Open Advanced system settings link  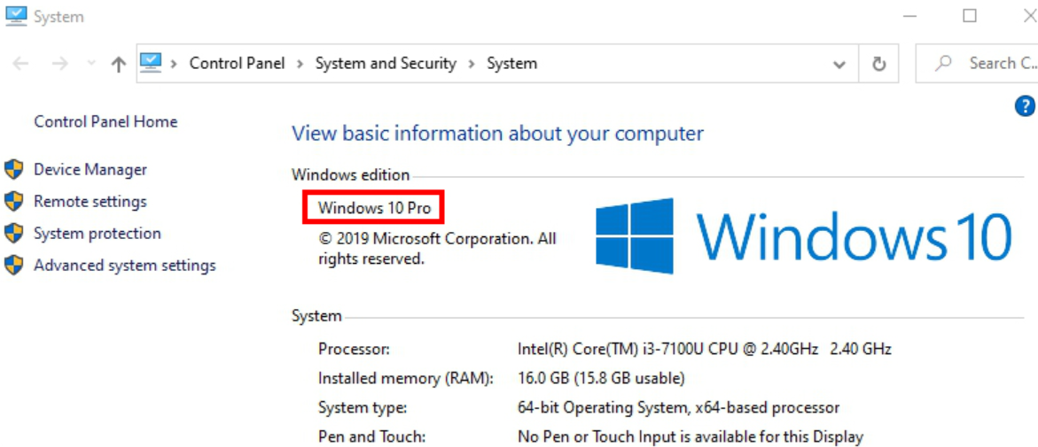125,266
